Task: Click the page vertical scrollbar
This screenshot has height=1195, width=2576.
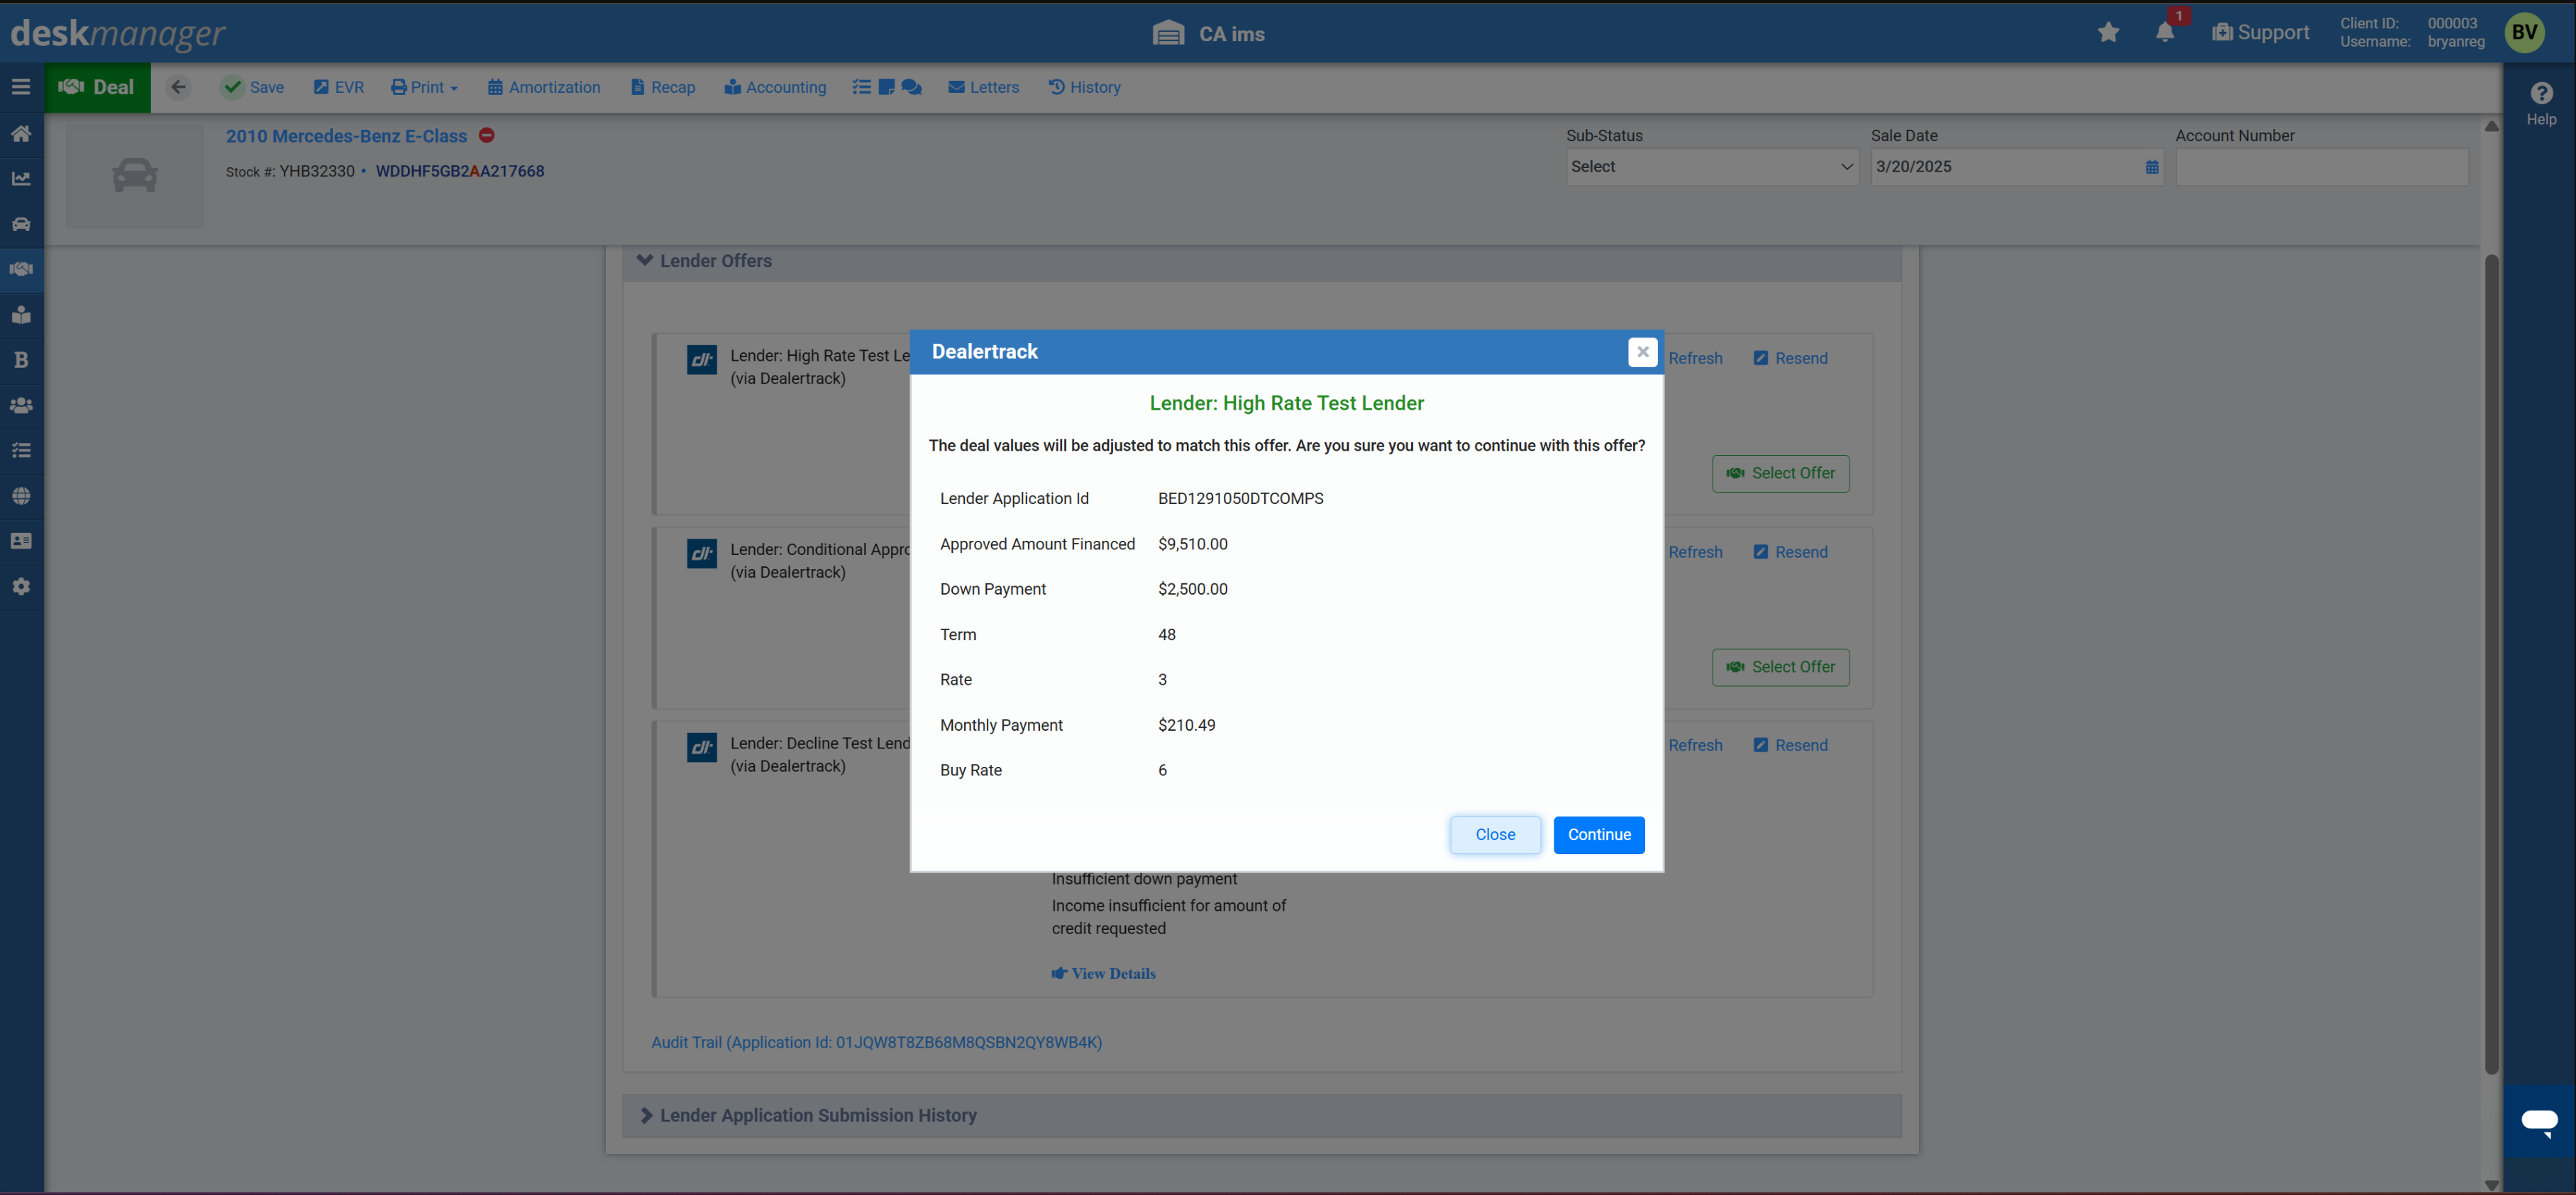Action: [2491, 663]
